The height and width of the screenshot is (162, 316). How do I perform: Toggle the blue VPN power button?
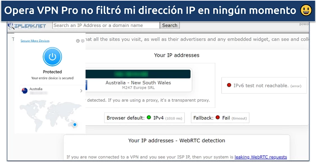[53, 57]
